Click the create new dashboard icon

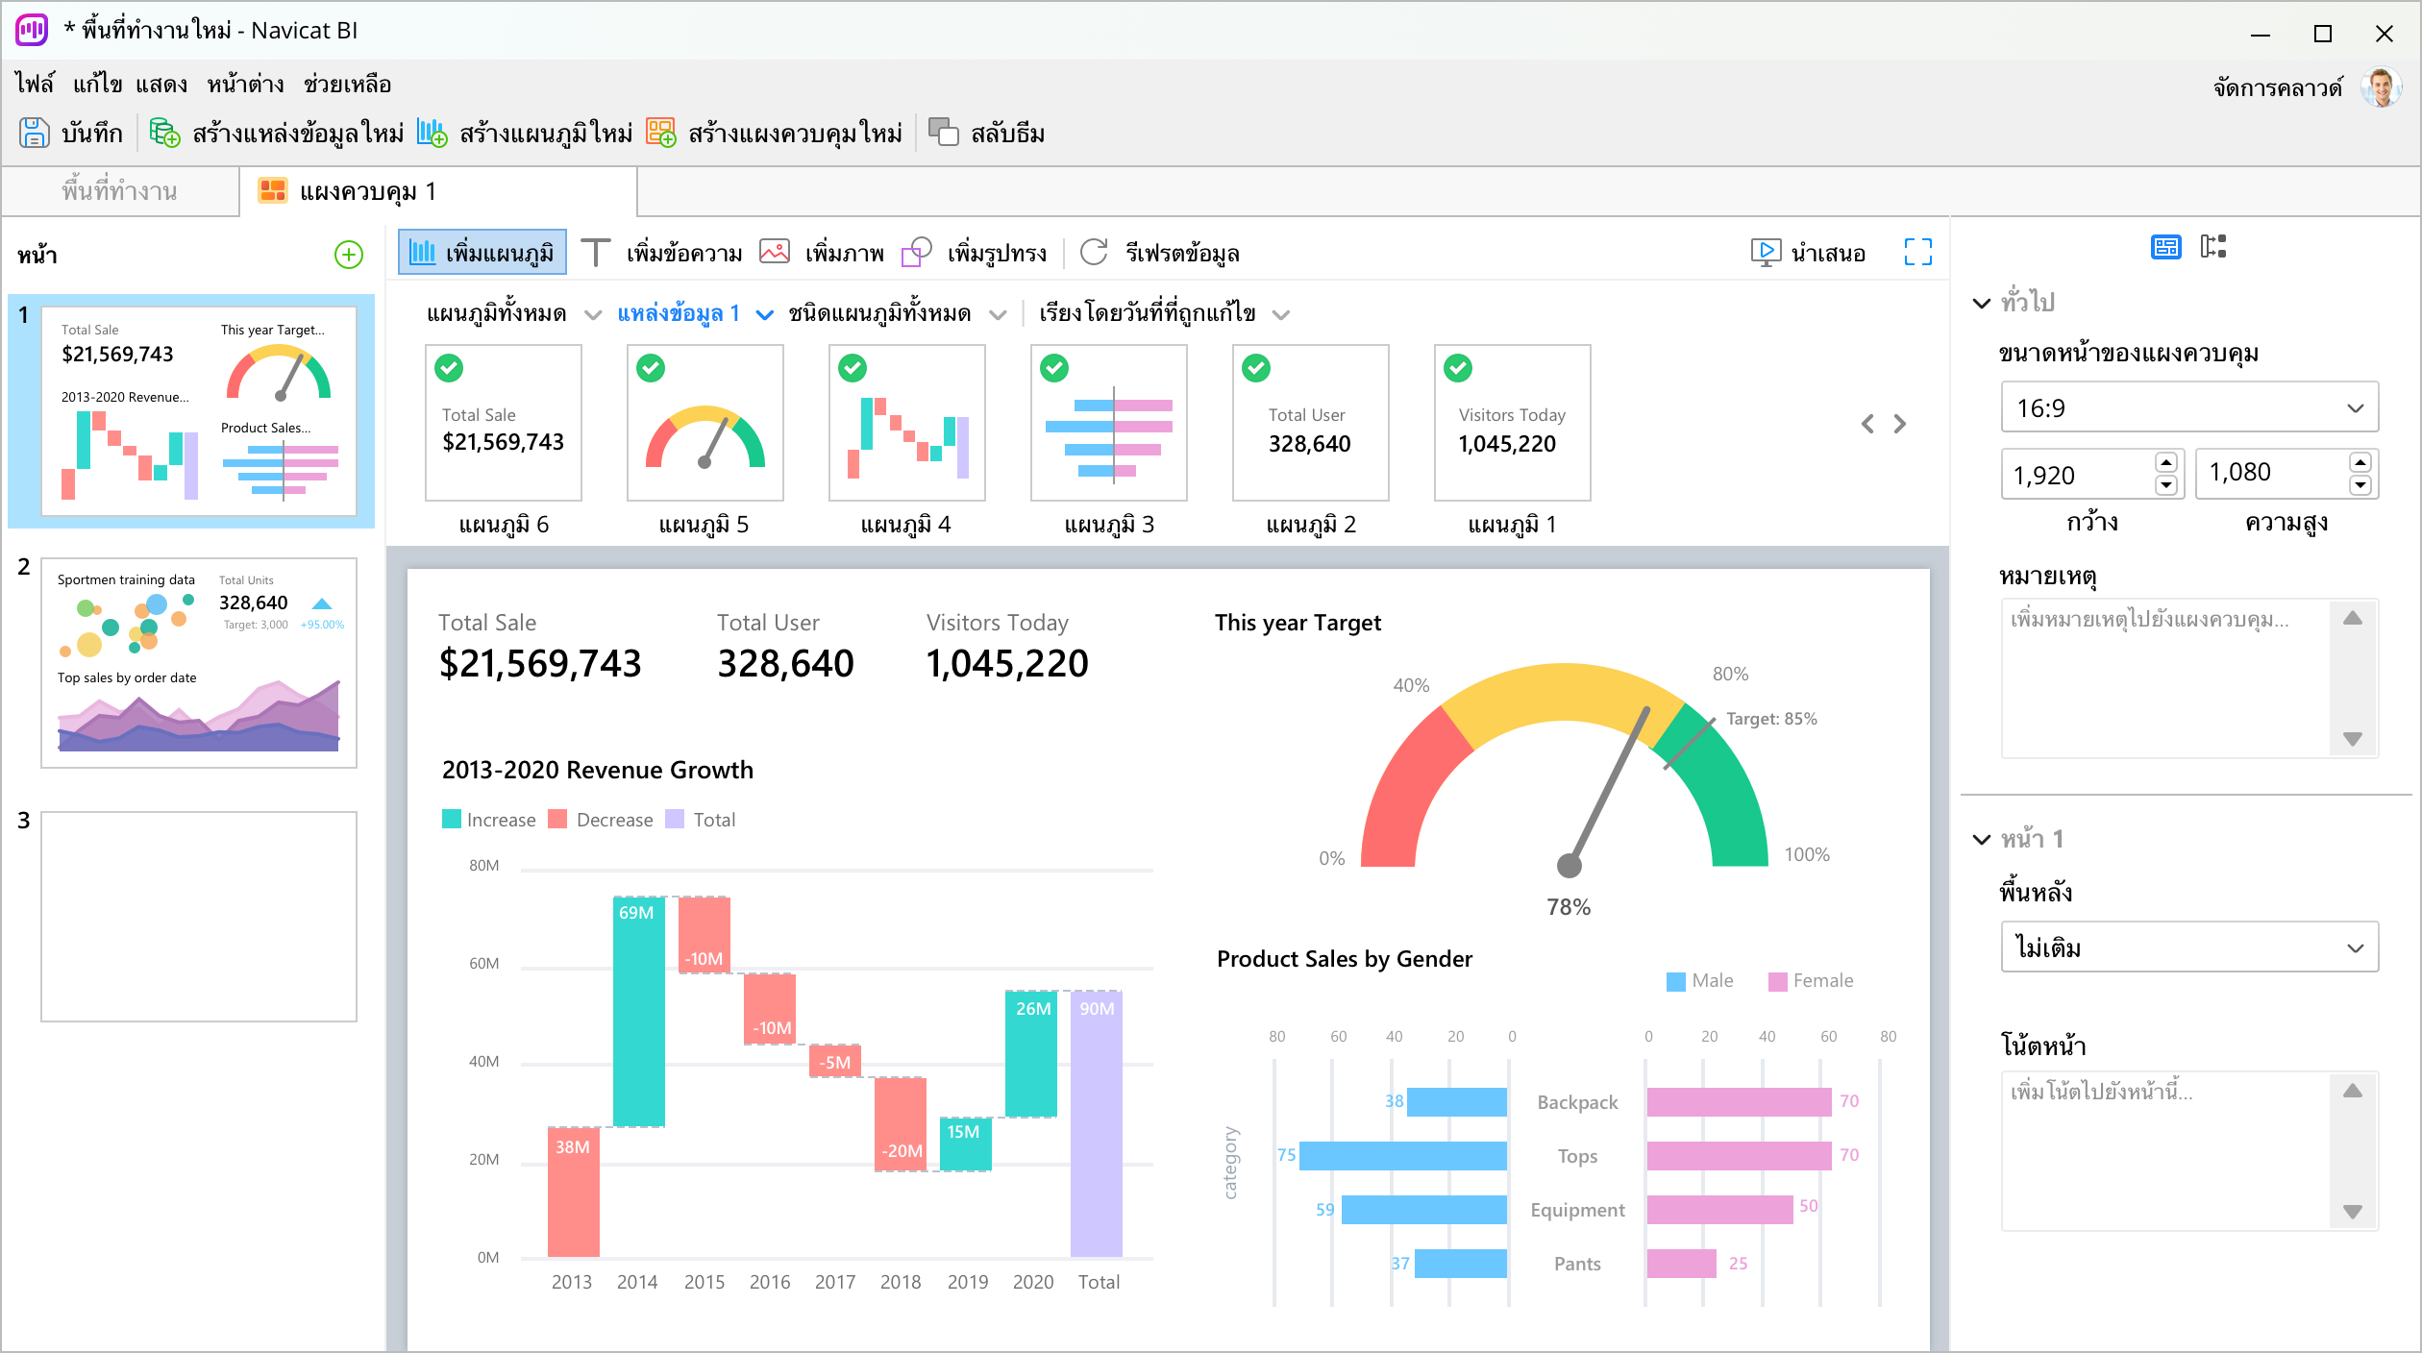661,133
